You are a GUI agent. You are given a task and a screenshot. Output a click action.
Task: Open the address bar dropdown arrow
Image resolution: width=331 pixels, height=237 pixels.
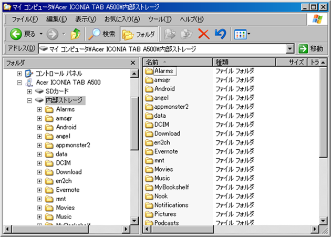point(290,49)
